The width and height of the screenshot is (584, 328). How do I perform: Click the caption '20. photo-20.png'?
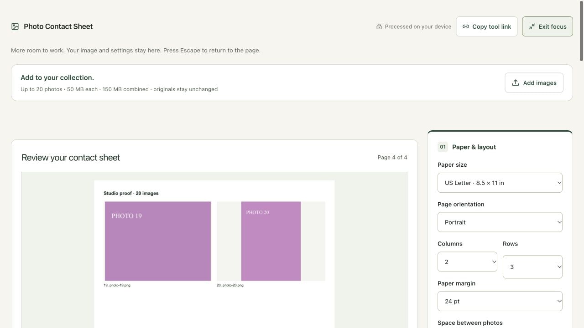[230, 285]
